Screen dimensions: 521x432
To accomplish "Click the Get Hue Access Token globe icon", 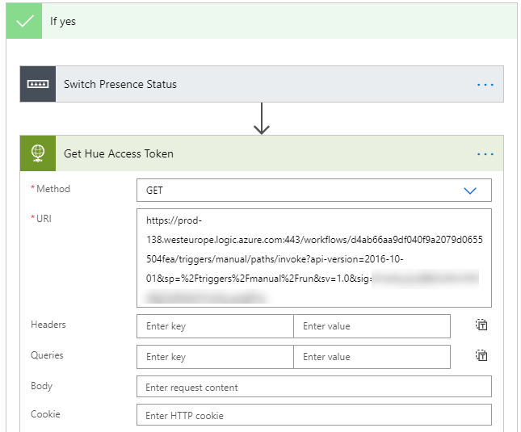I will coord(38,153).
